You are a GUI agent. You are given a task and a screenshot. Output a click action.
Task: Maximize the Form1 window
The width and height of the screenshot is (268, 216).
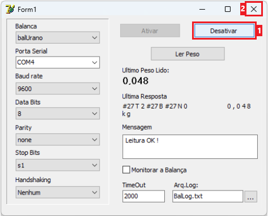228,9
